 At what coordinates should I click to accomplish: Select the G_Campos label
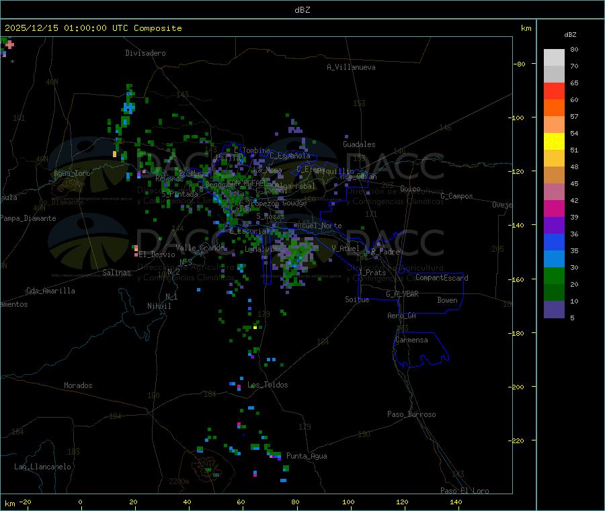[x=456, y=196]
